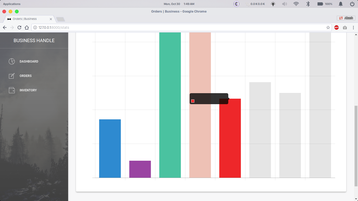This screenshot has height=201, width=358.
Task: Open the Bluetooth tray icon
Action: pos(308,4)
